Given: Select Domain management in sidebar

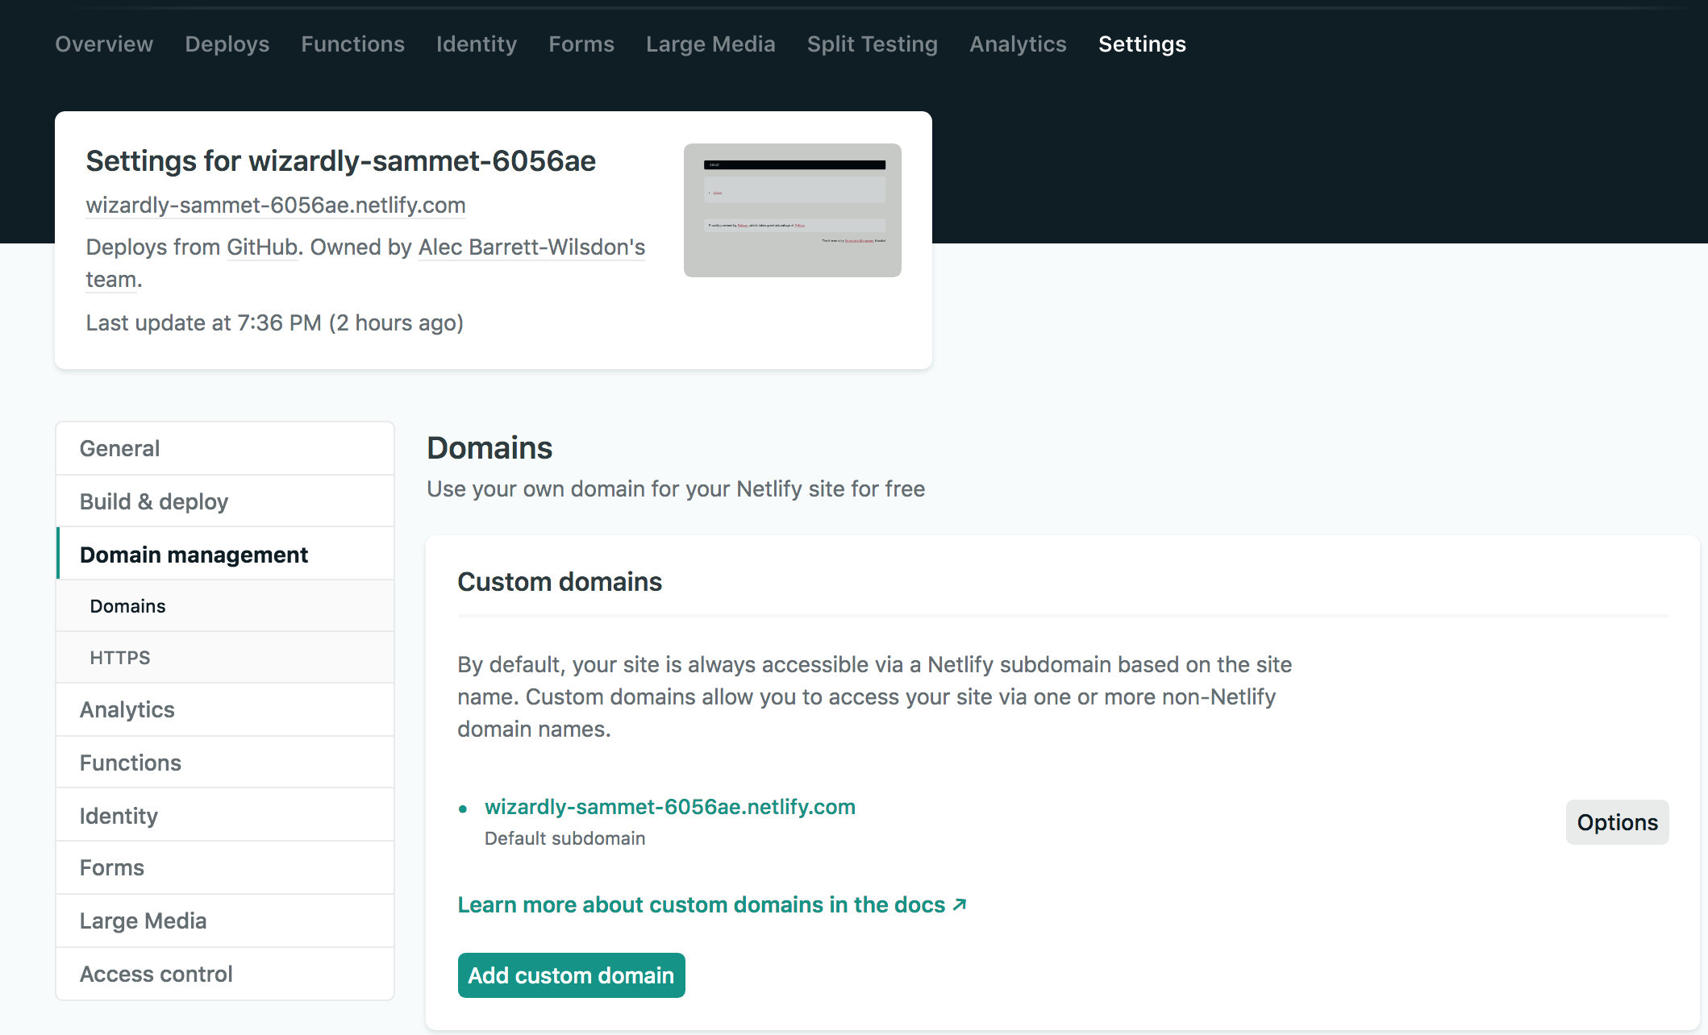Looking at the screenshot, I should click(225, 555).
